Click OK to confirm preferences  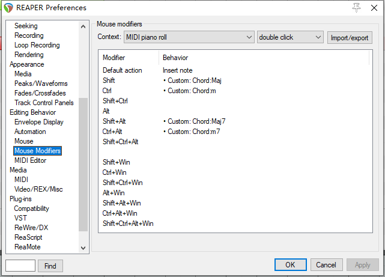(290, 265)
